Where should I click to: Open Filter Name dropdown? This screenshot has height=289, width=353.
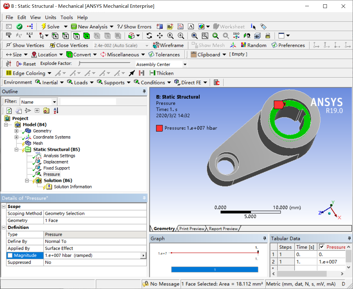(54, 102)
